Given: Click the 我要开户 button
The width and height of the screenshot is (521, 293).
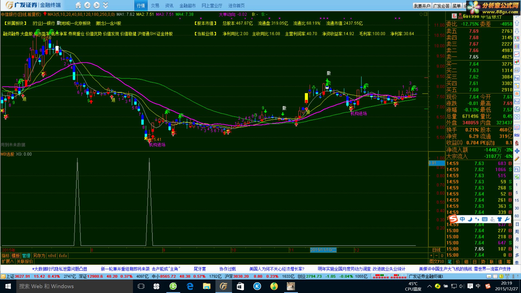Looking at the screenshot, I should tap(422, 6).
